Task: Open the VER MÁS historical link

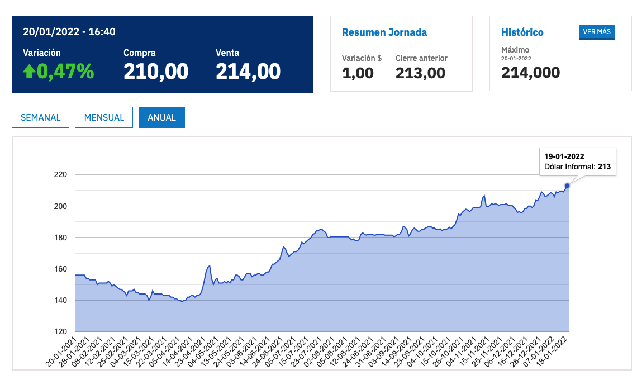Action: (x=597, y=32)
